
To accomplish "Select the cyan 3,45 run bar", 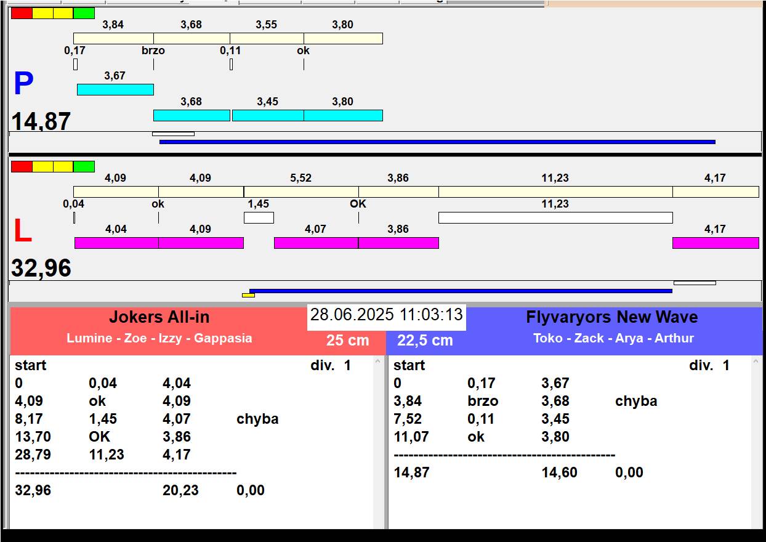I will [268, 115].
